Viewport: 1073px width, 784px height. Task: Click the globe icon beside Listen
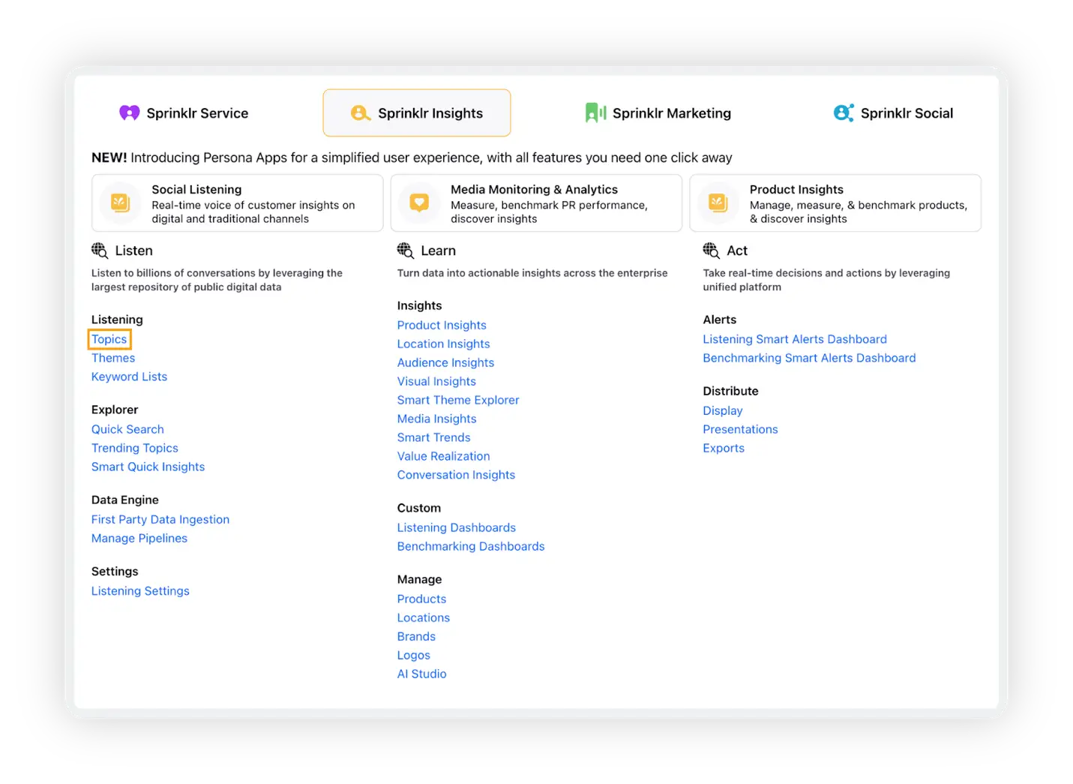pyautogui.click(x=100, y=251)
